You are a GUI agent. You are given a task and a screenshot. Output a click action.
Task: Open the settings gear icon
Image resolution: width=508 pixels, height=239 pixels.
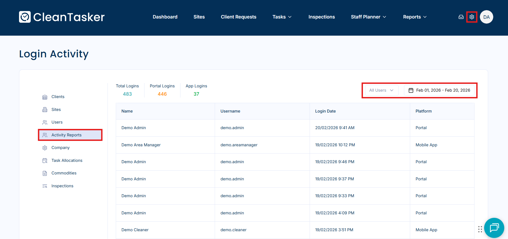pyautogui.click(x=472, y=17)
